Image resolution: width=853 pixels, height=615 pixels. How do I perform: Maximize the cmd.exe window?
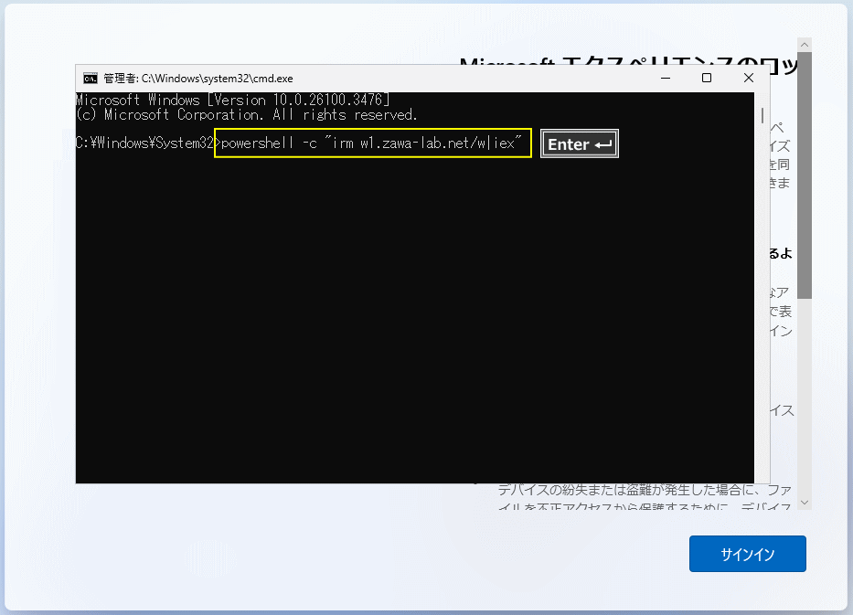click(x=707, y=79)
